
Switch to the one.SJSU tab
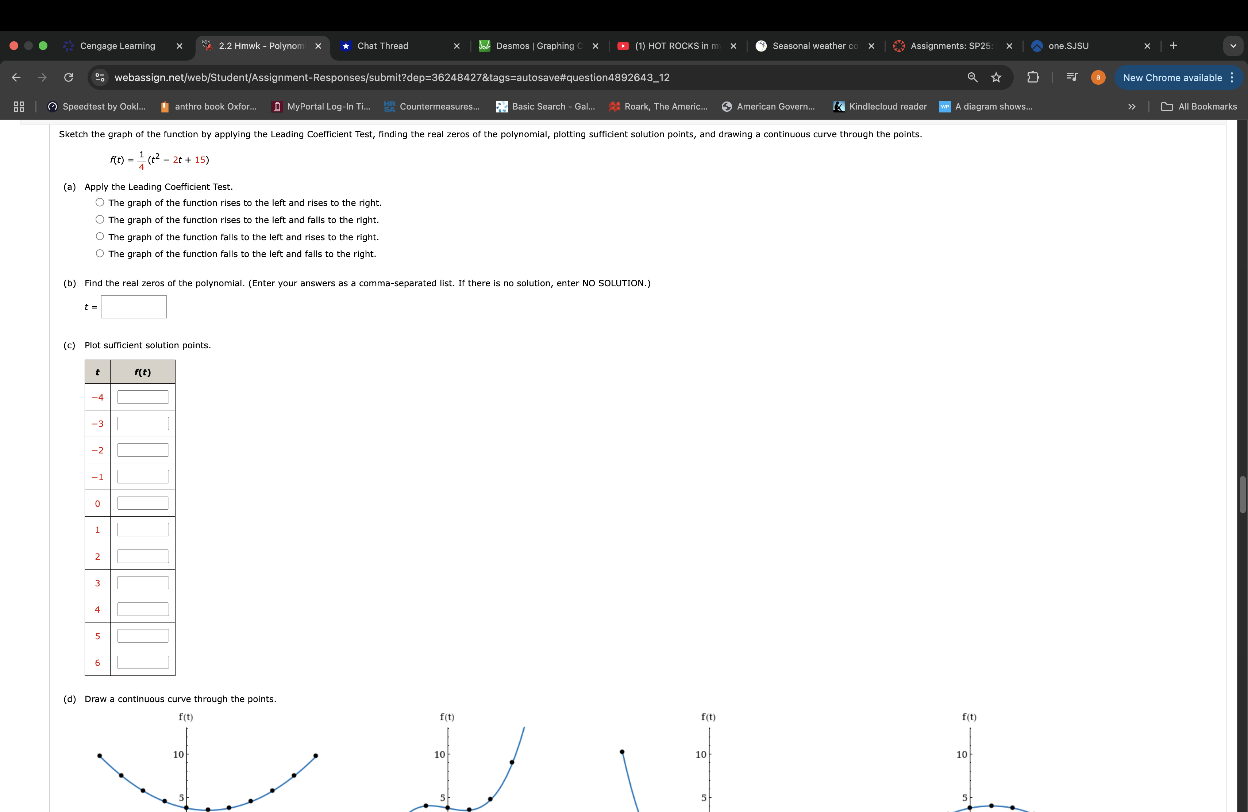click(x=1068, y=46)
